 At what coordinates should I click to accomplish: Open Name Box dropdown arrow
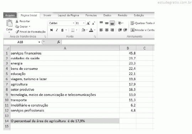click(x=39, y=42)
